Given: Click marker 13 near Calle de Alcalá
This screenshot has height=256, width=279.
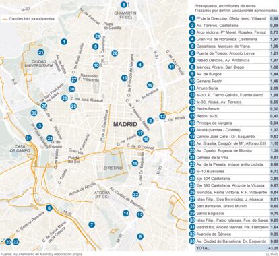Looking at the screenshot, I should coord(162,116).
